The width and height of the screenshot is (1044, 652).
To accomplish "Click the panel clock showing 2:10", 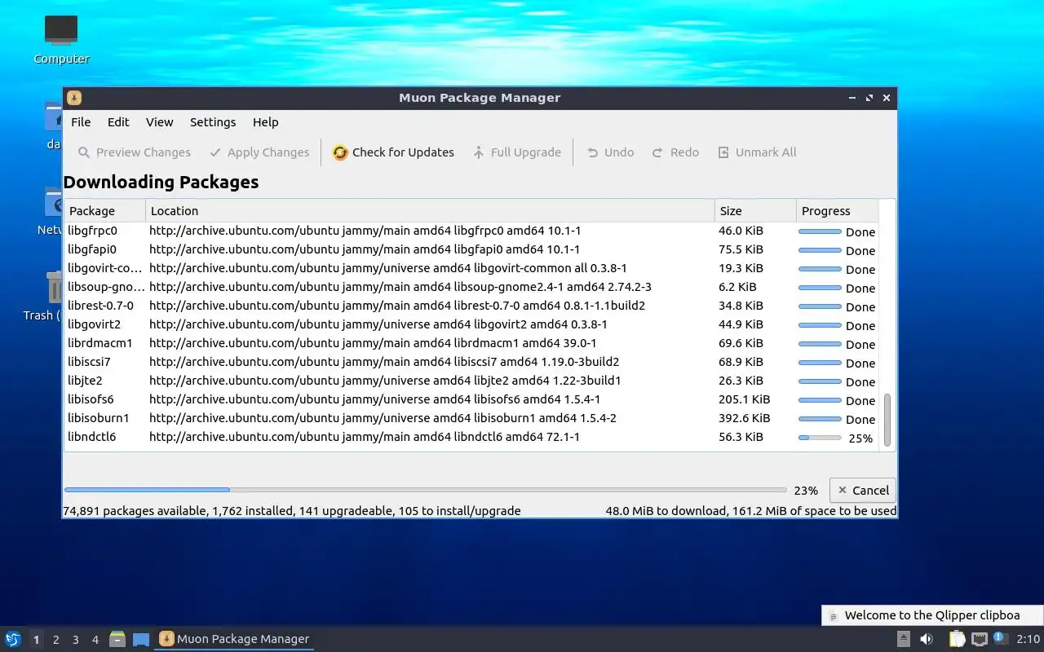I will 1029,639.
